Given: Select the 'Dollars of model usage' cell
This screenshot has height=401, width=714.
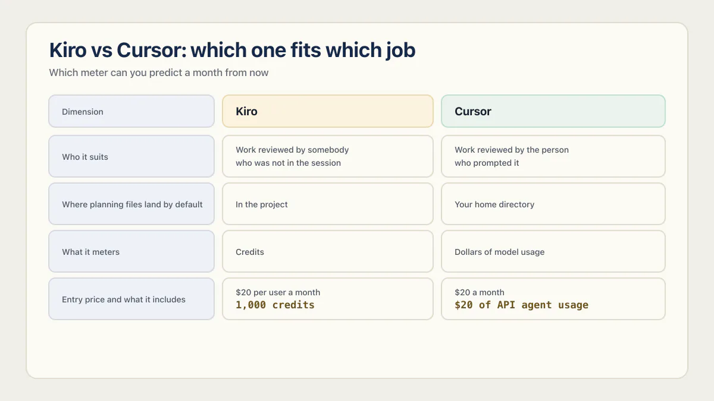Looking at the screenshot, I should (x=553, y=251).
